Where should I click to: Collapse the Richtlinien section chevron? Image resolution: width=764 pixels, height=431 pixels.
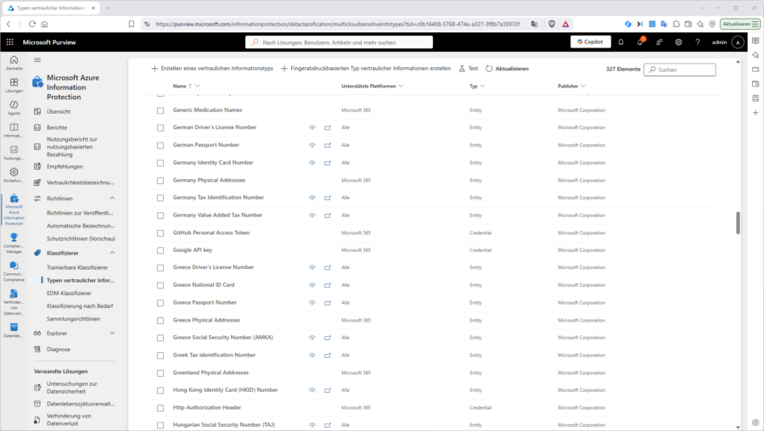[112, 199]
